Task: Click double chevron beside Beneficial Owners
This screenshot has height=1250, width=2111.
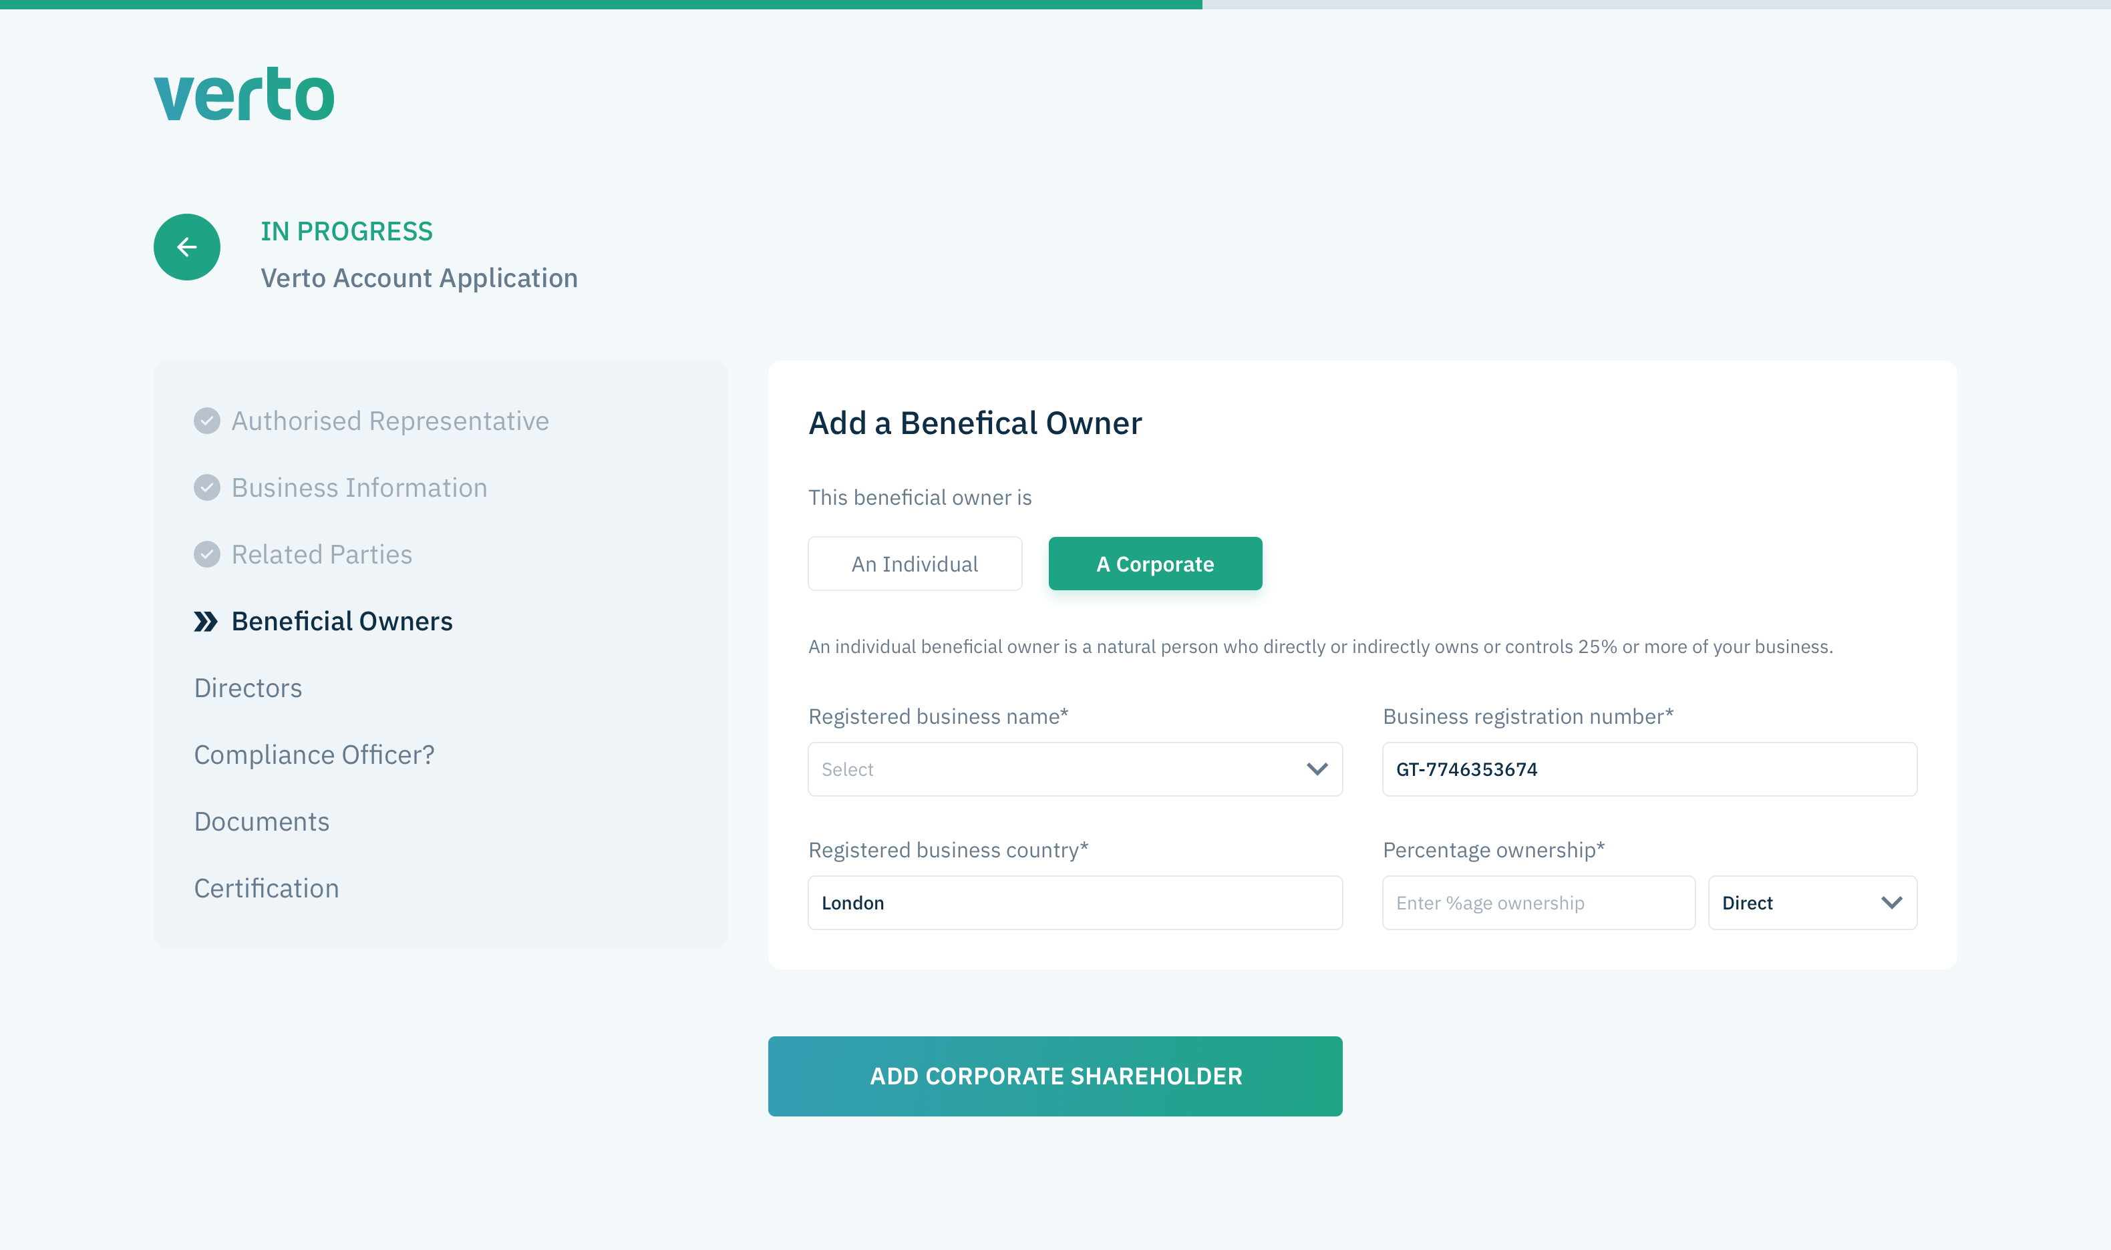Action: point(206,622)
